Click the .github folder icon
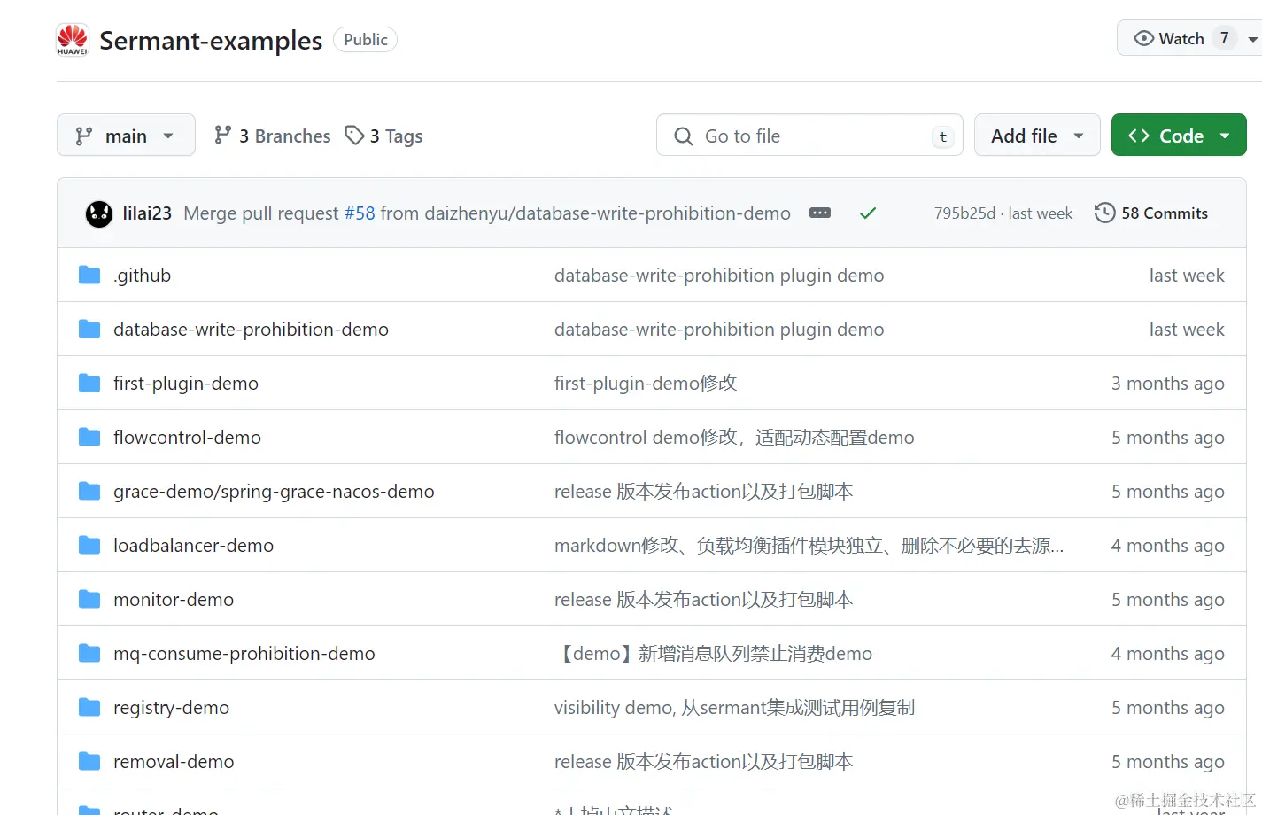 [x=89, y=276]
